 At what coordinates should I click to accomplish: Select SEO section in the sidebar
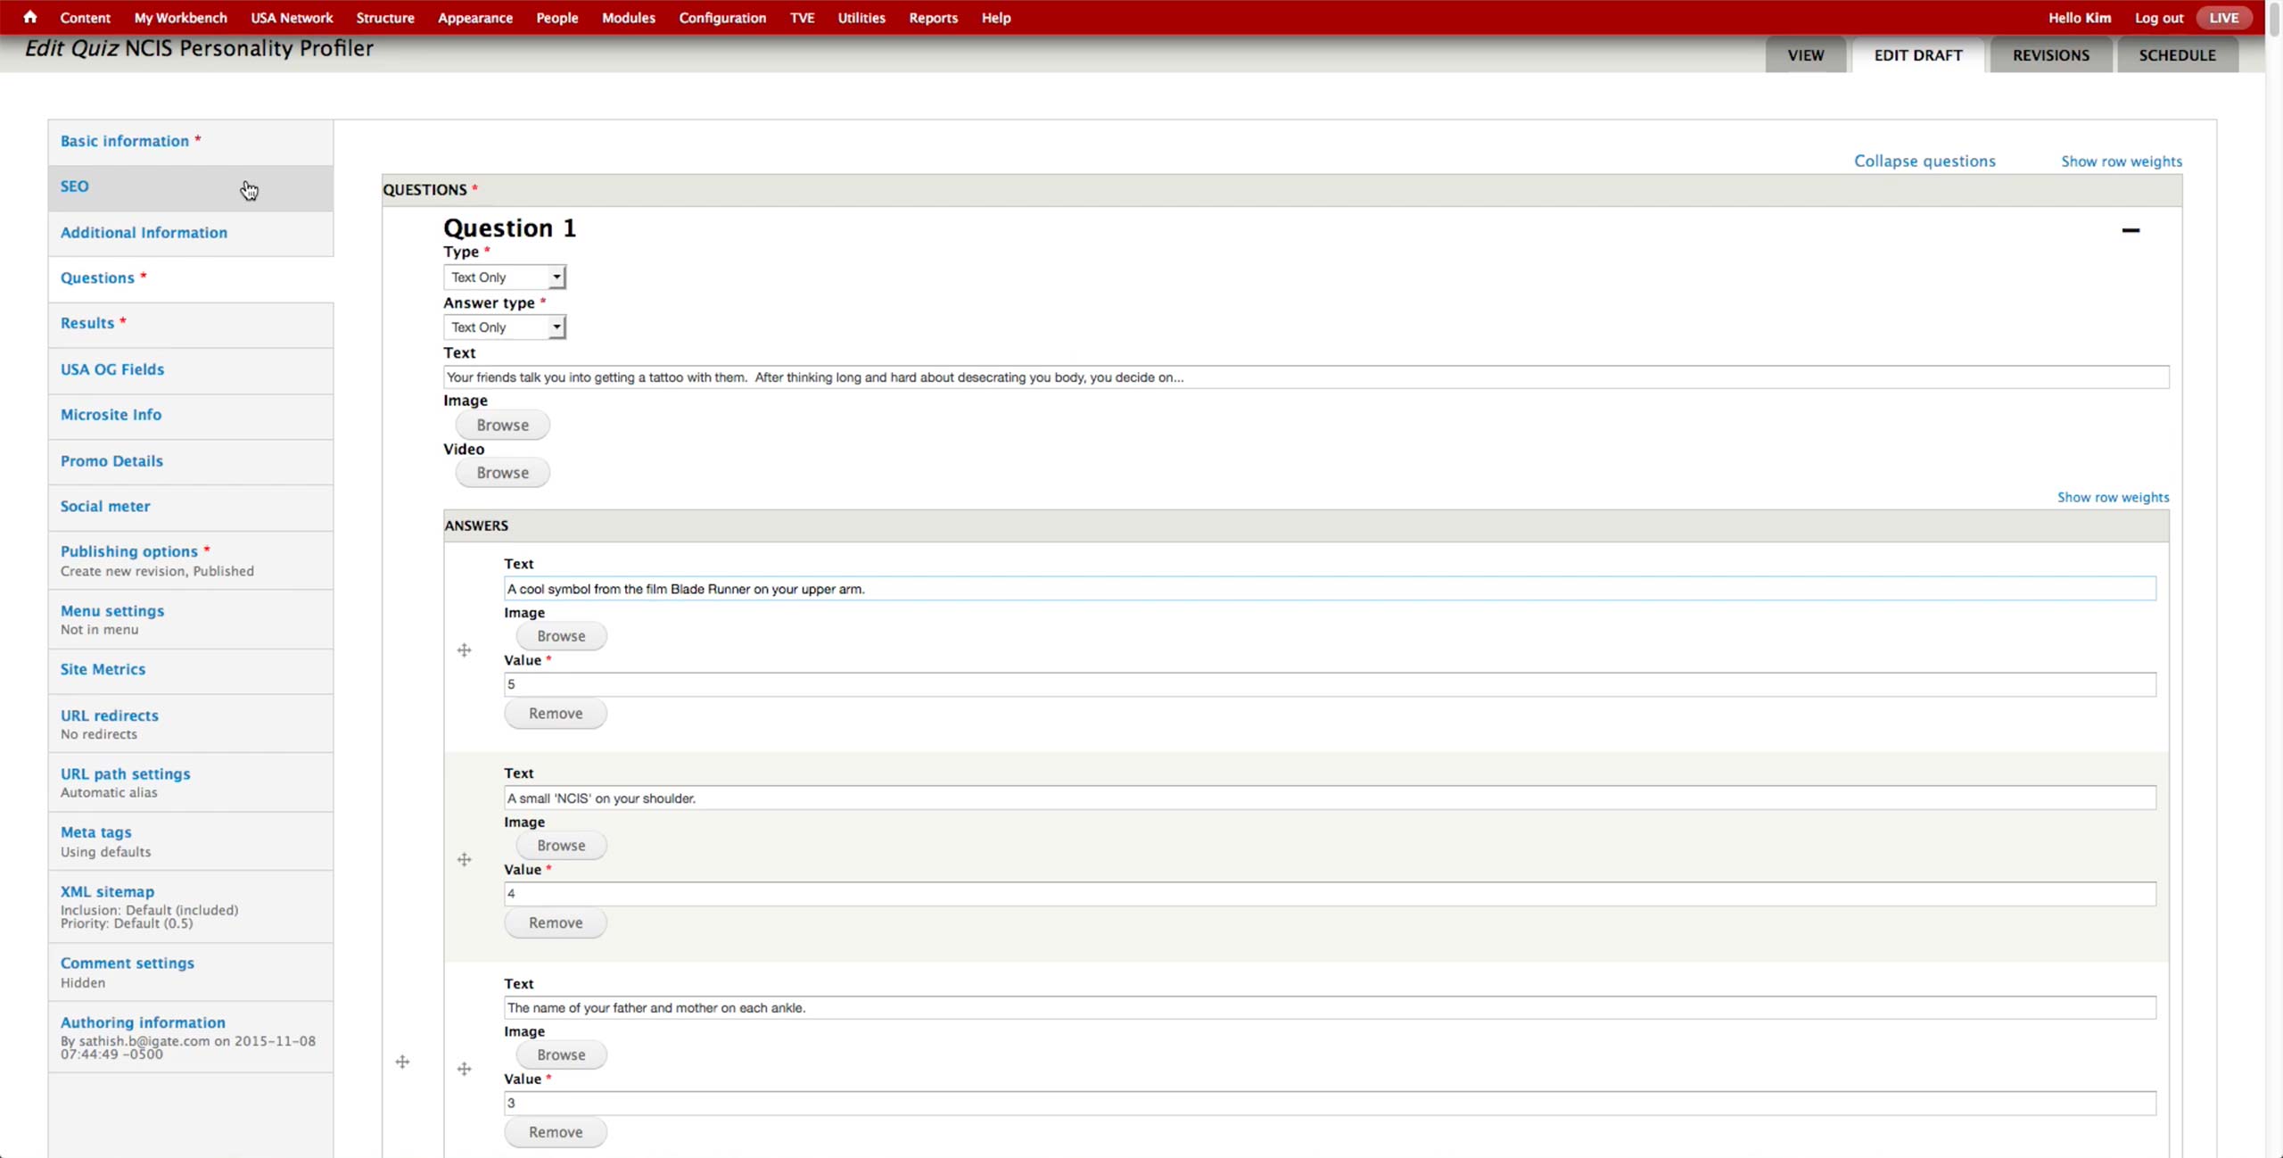75,186
